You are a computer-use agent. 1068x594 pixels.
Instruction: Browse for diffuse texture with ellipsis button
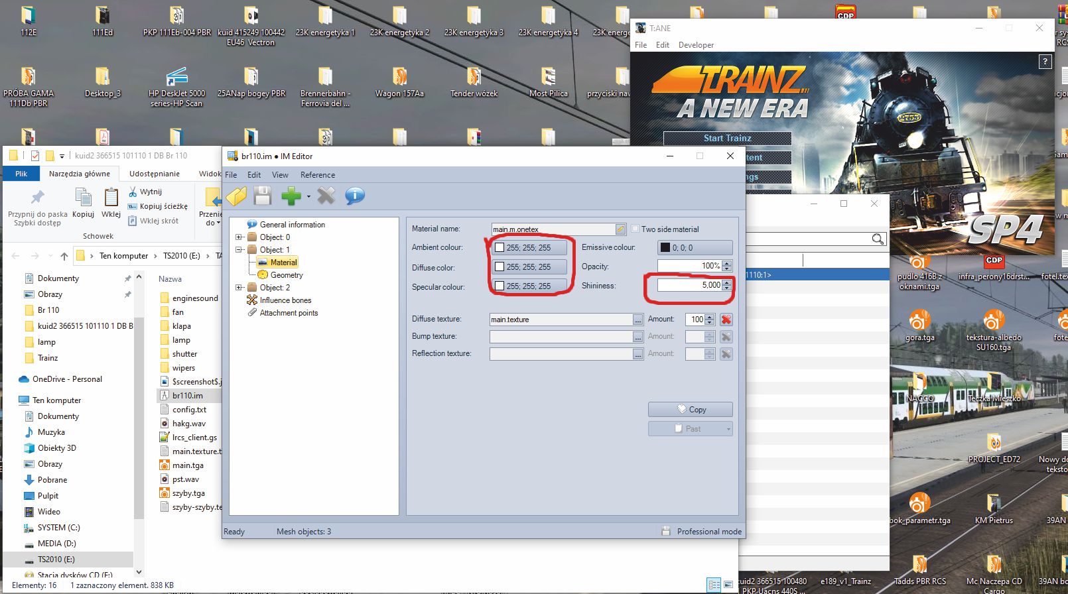[637, 320]
